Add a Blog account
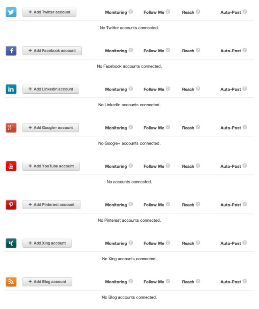The image size is (259, 309). pos(47,282)
